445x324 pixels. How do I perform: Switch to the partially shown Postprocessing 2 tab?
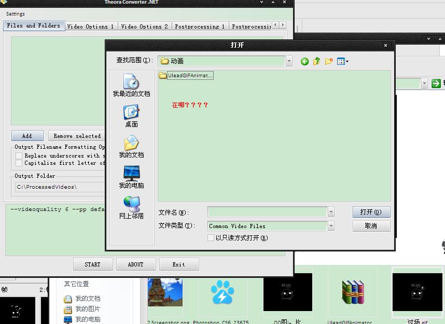(x=251, y=26)
